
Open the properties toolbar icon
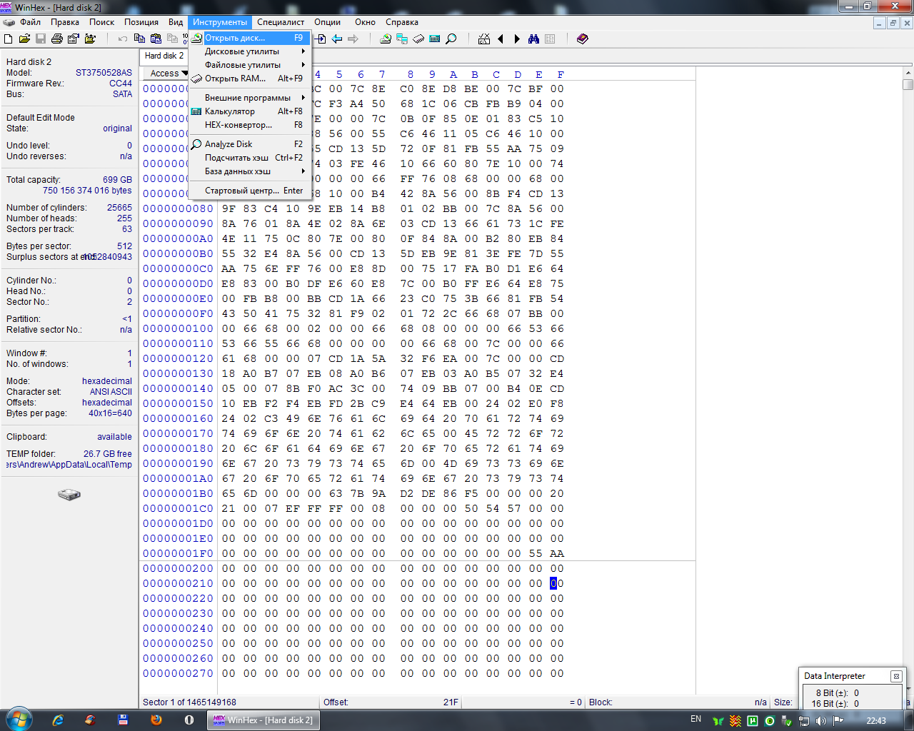pyautogui.click(x=73, y=39)
